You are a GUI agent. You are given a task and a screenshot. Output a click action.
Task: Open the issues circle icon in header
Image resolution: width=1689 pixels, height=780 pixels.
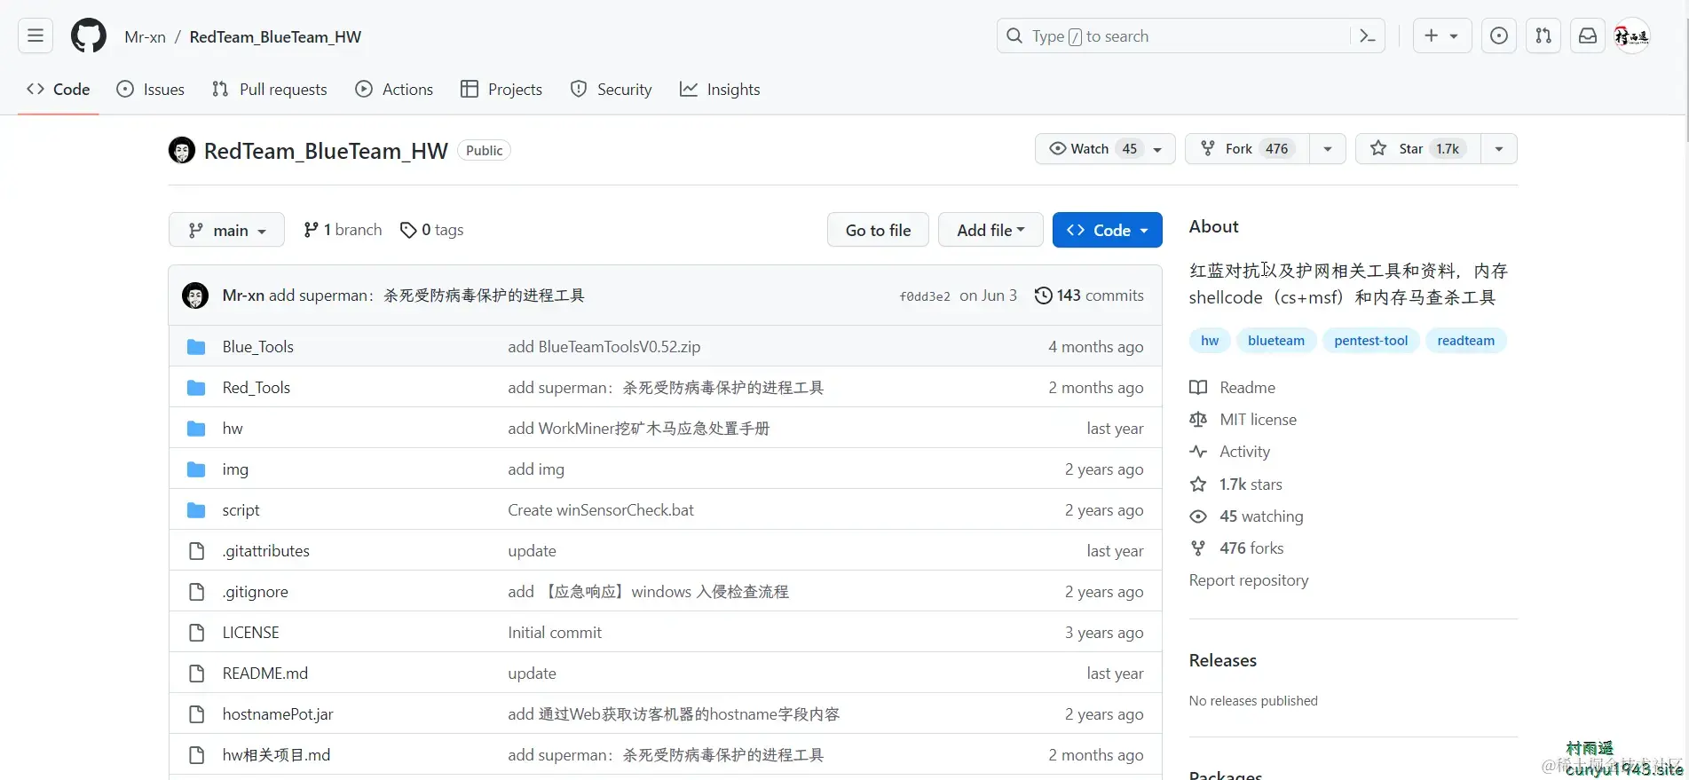(x=1499, y=36)
